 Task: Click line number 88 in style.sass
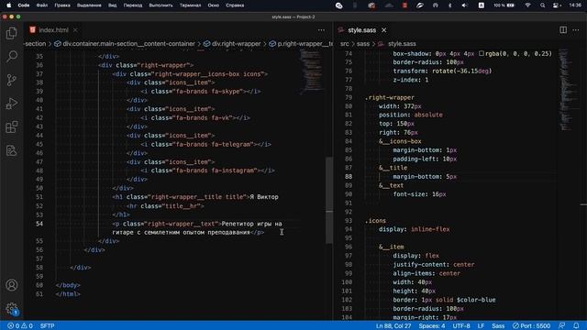(x=349, y=177)
